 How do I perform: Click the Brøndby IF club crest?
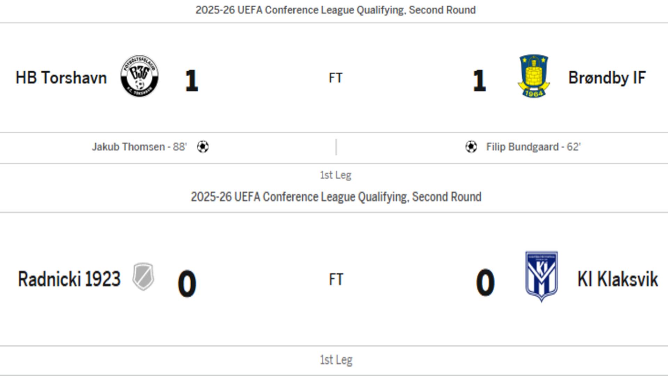tap(534, 76)
